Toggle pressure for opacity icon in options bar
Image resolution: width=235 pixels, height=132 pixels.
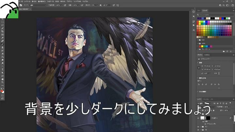click(65, 5)
